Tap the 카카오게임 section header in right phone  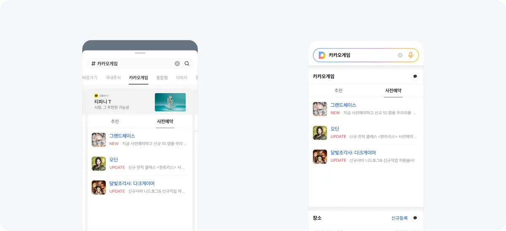323,76
